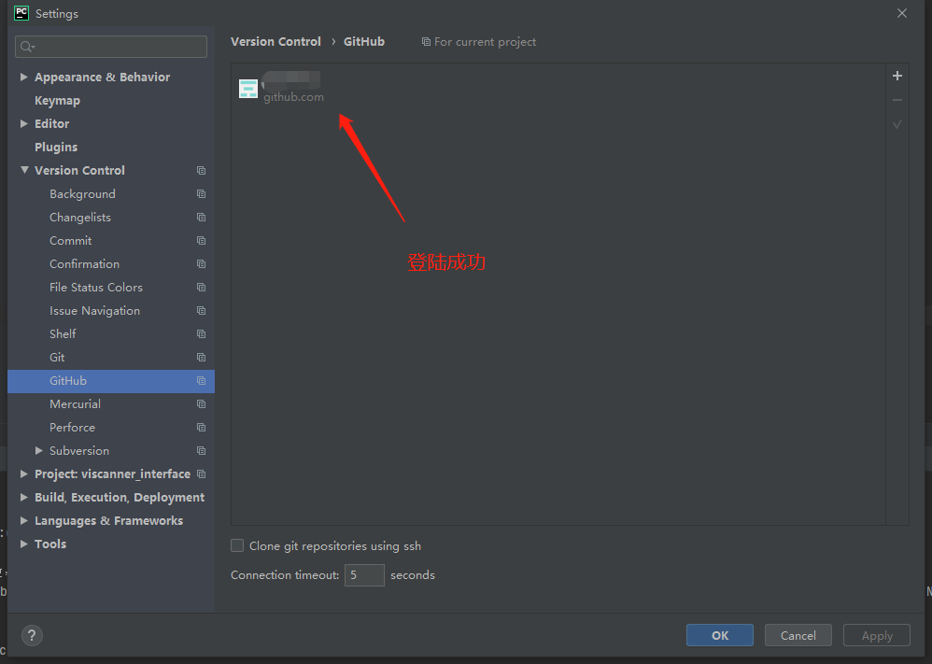Expand Project: viscanner_interface arrow
Screen dimensions: 932x664
[23, 473]
